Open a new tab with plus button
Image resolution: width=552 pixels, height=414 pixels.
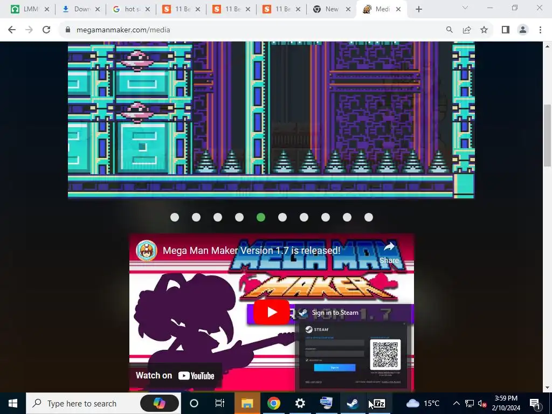click(418, 10)
